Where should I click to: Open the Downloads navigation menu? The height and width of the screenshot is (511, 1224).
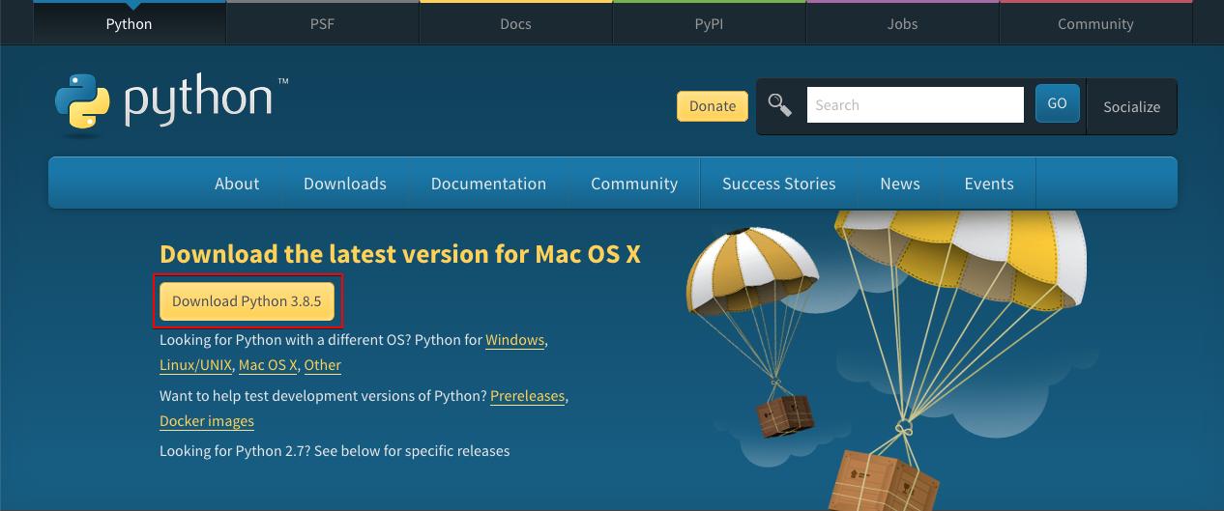345,184
